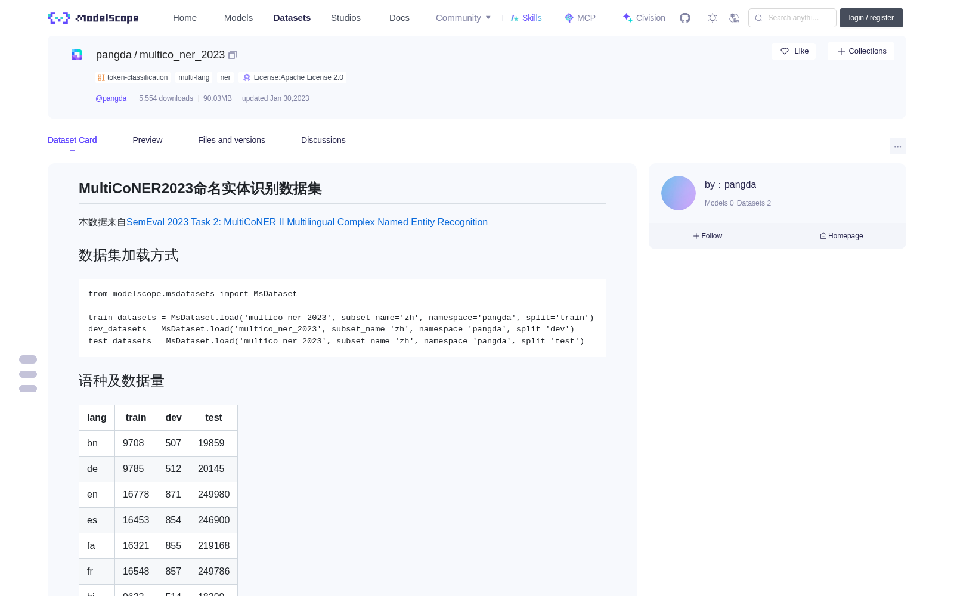
Task: Click the 5,554 downloads text
Action: pos(166,98)
